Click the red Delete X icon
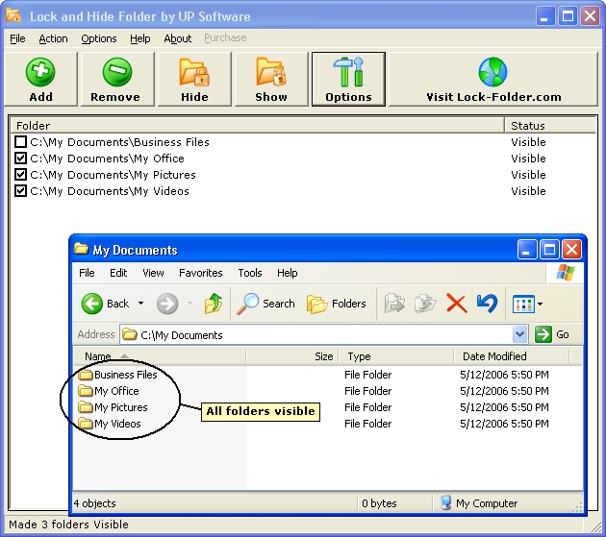 click(457, 303)
